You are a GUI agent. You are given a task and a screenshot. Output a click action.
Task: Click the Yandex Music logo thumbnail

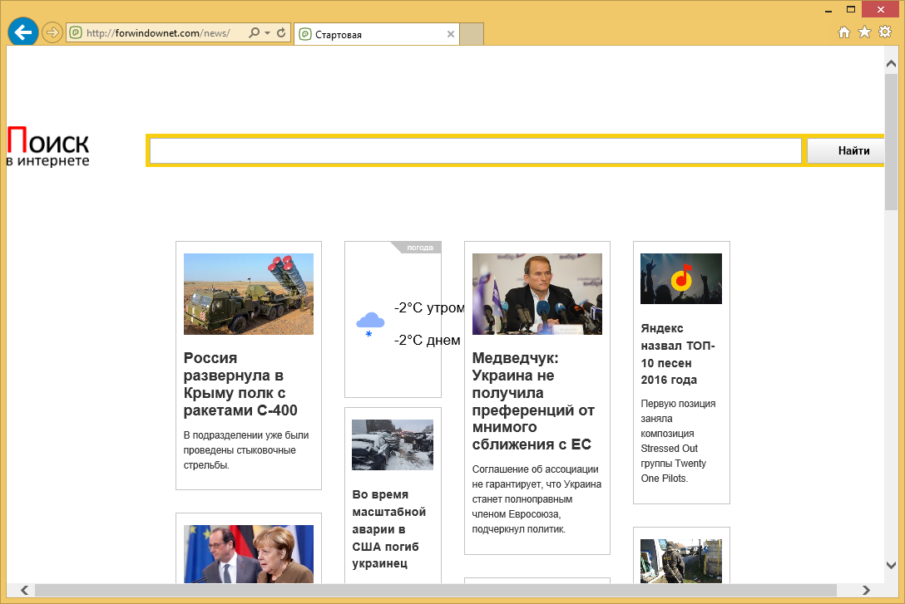(680, 278)
